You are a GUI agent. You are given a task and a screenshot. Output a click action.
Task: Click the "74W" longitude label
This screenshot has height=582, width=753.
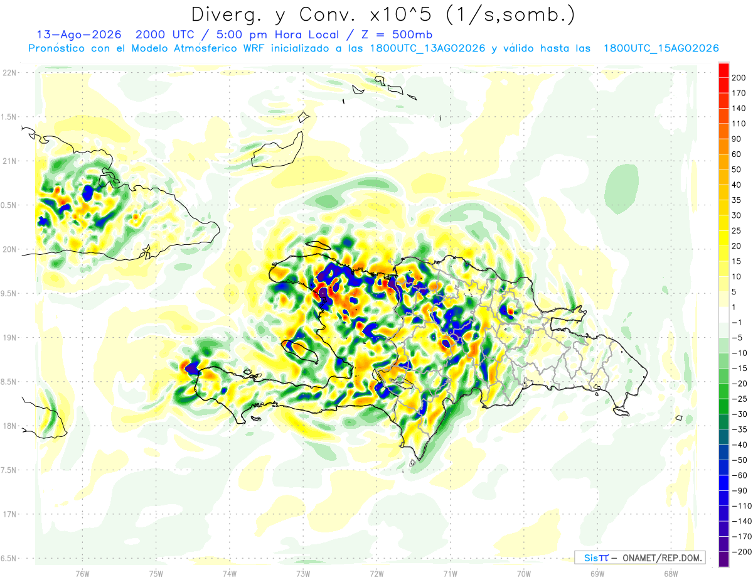tap(230, 573)
